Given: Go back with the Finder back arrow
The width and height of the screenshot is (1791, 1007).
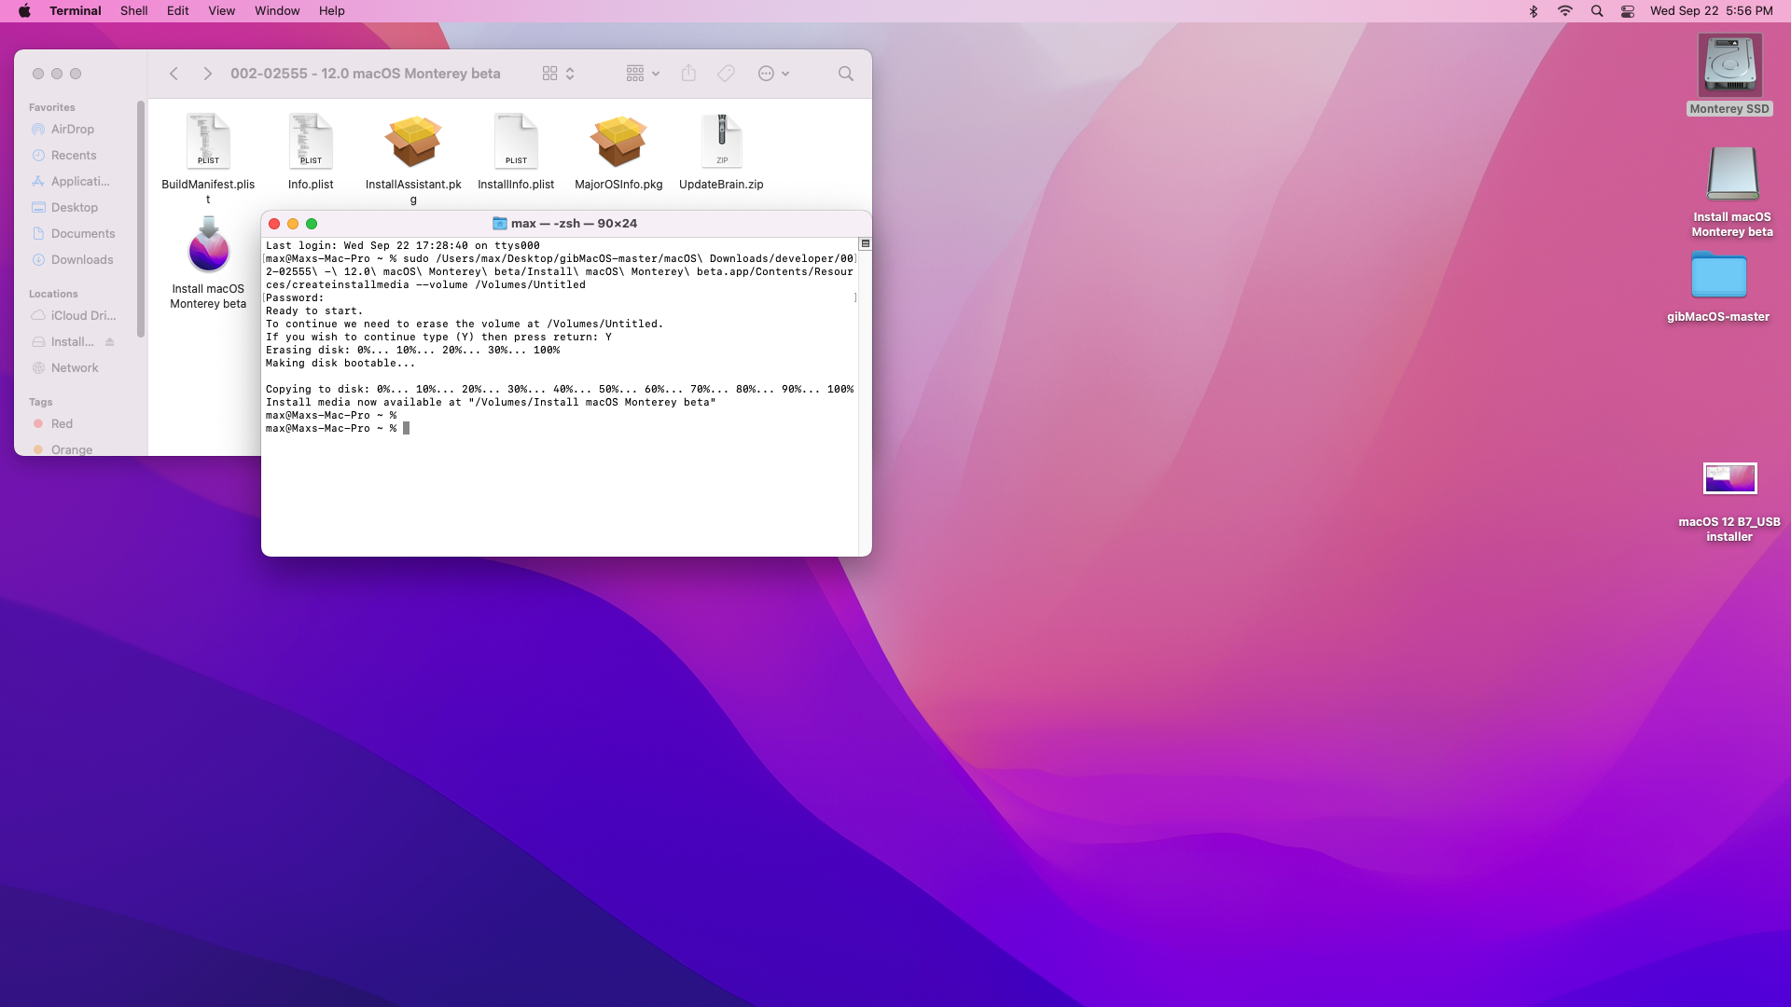Looking at the screenshot, I should pos(174,74).
